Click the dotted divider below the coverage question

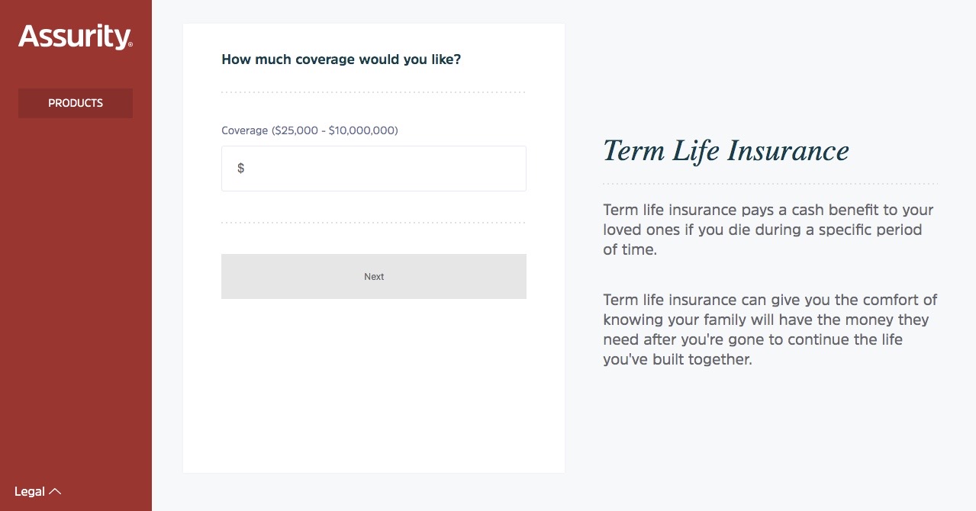pyautogui.click(x=373, y=92)
